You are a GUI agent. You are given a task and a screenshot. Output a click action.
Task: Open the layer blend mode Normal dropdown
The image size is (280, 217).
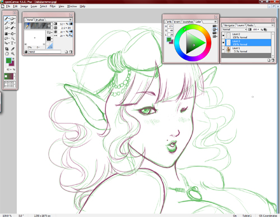pyautogui.click(x=234, y=30)
